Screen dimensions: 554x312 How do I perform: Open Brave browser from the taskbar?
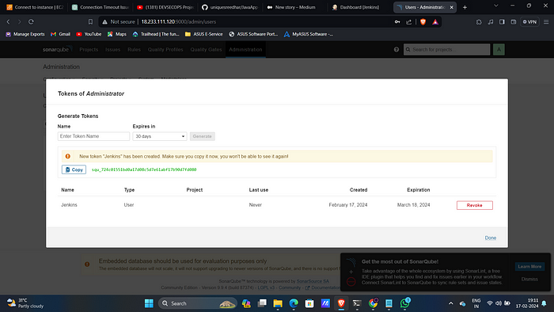pos(341,303)
